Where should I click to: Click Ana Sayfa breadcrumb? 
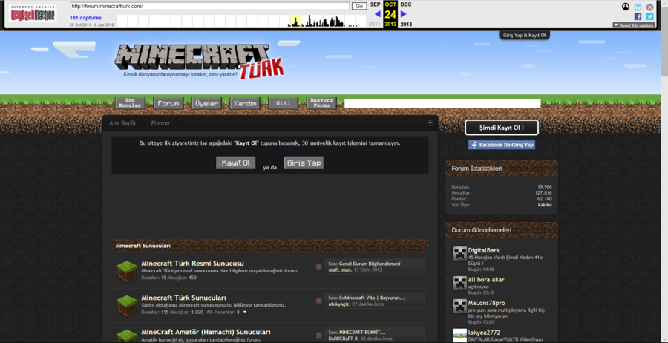122,123
